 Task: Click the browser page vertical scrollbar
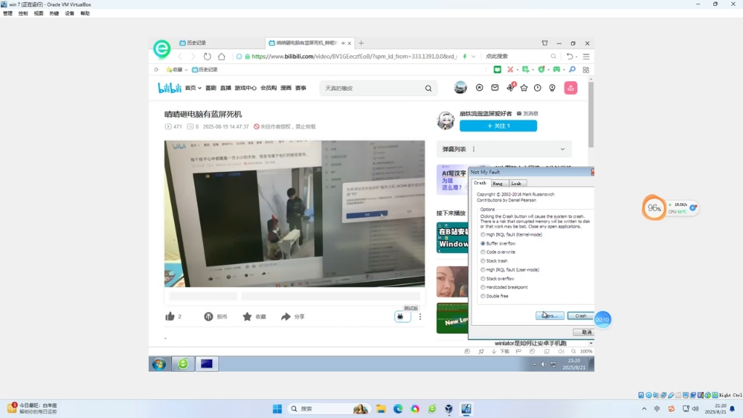click(591, 115)
